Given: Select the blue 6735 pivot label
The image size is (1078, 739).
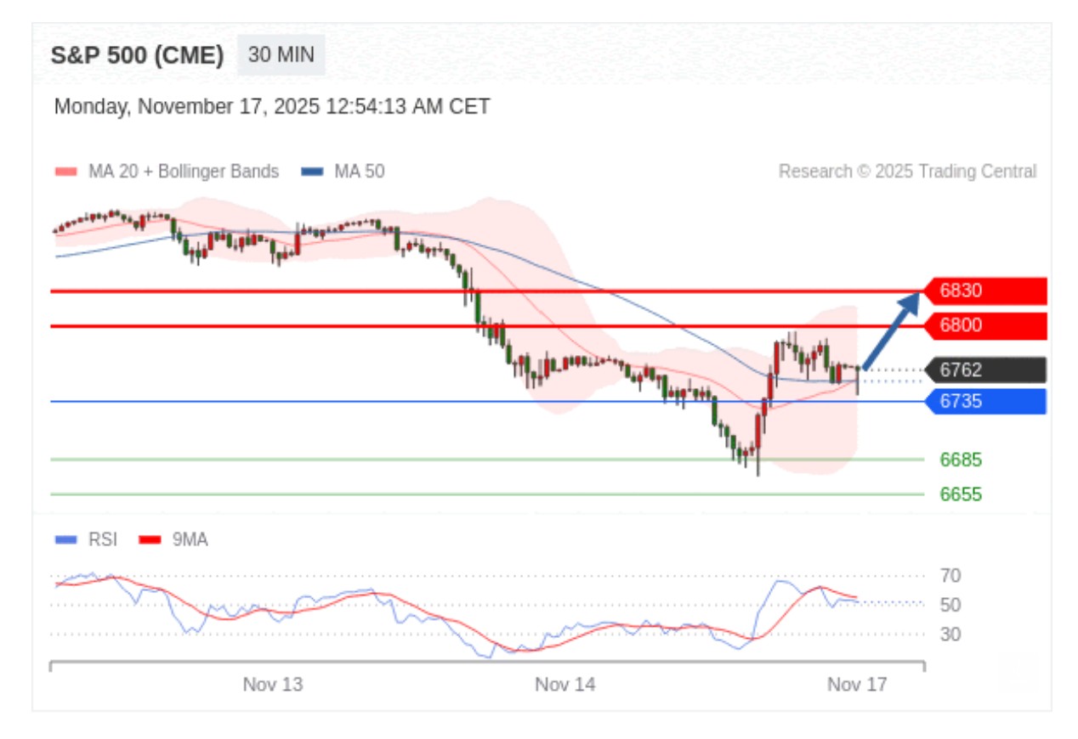Looking at the screenshot, I should click(986, 401).
